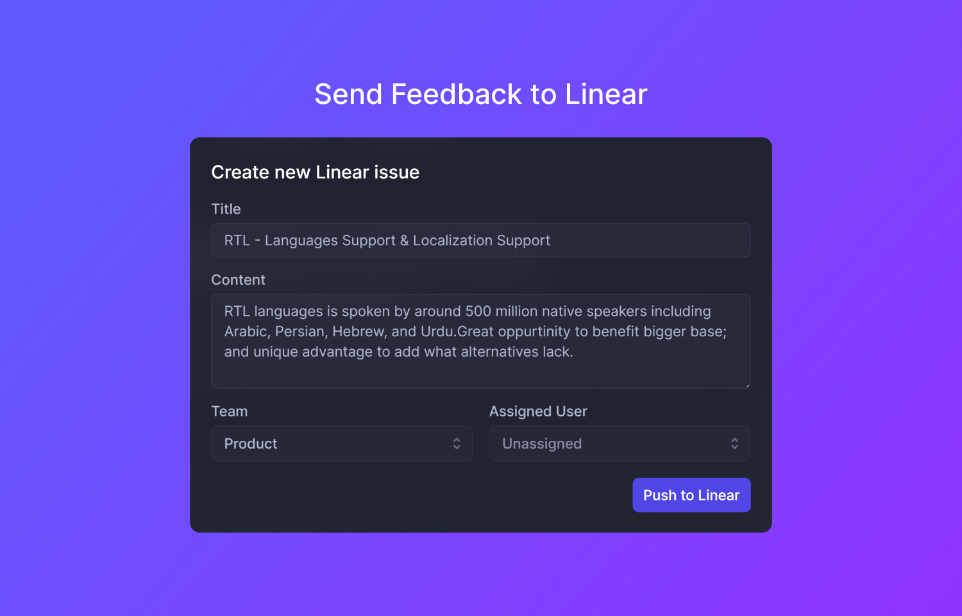Focus the Content text area

[481, 341]
